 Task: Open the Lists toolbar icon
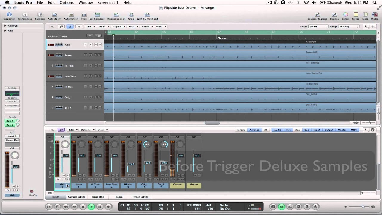(365, 16)
